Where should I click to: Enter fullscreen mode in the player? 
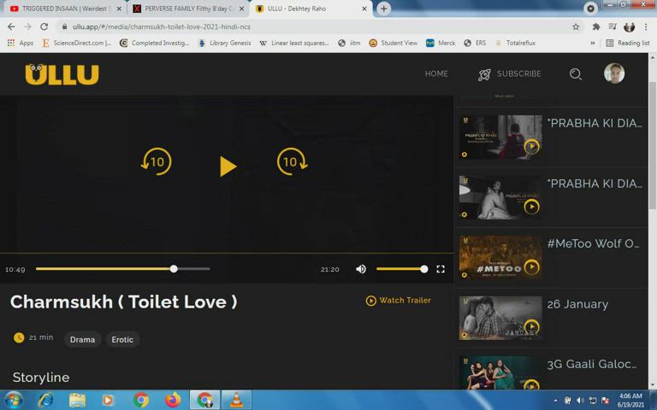[441, 269]
